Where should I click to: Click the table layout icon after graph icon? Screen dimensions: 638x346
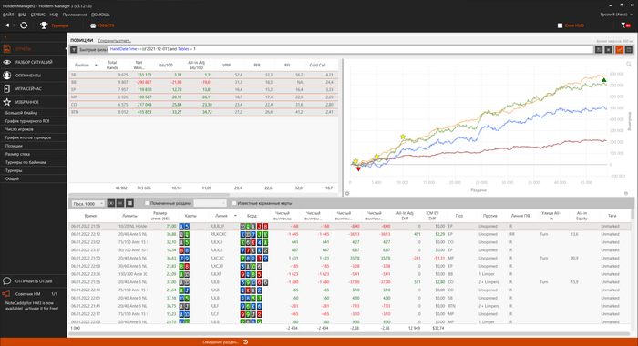coord(629,49)
